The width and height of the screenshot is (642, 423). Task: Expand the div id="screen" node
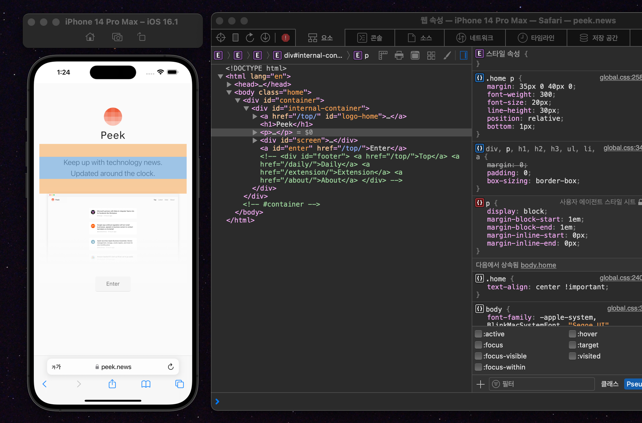pyautogui.click(x=255, y=140)
